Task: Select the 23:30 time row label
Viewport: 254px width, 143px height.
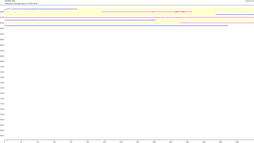Action: pyautogui.click(x=2, y=136)
